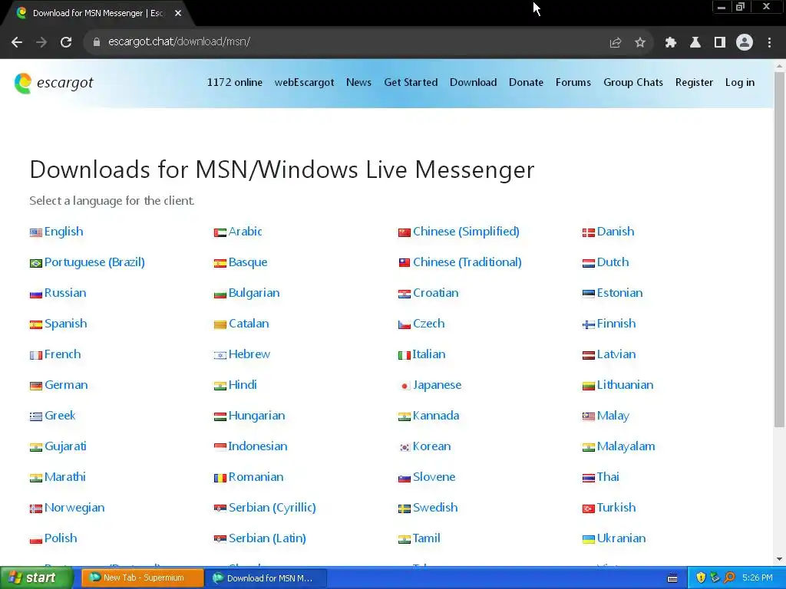Click Log in at top right

[x=740, y=83]
